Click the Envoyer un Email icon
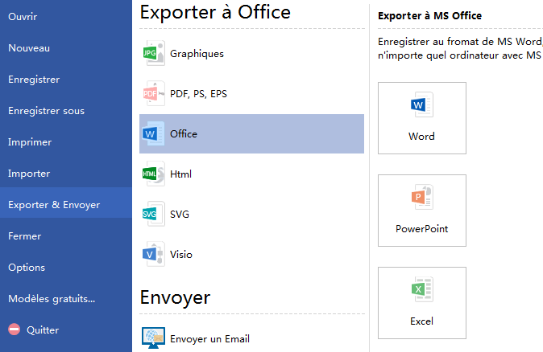 [152, 338]
